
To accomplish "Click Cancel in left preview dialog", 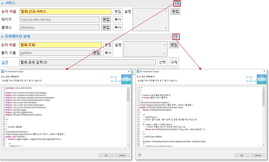I will (122, 155).
